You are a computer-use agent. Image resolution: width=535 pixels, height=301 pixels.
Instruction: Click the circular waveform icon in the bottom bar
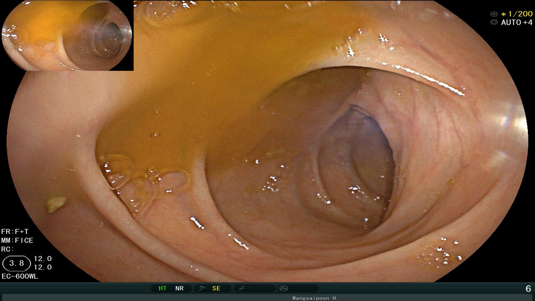pyautogui.click(x=283, y=288)
